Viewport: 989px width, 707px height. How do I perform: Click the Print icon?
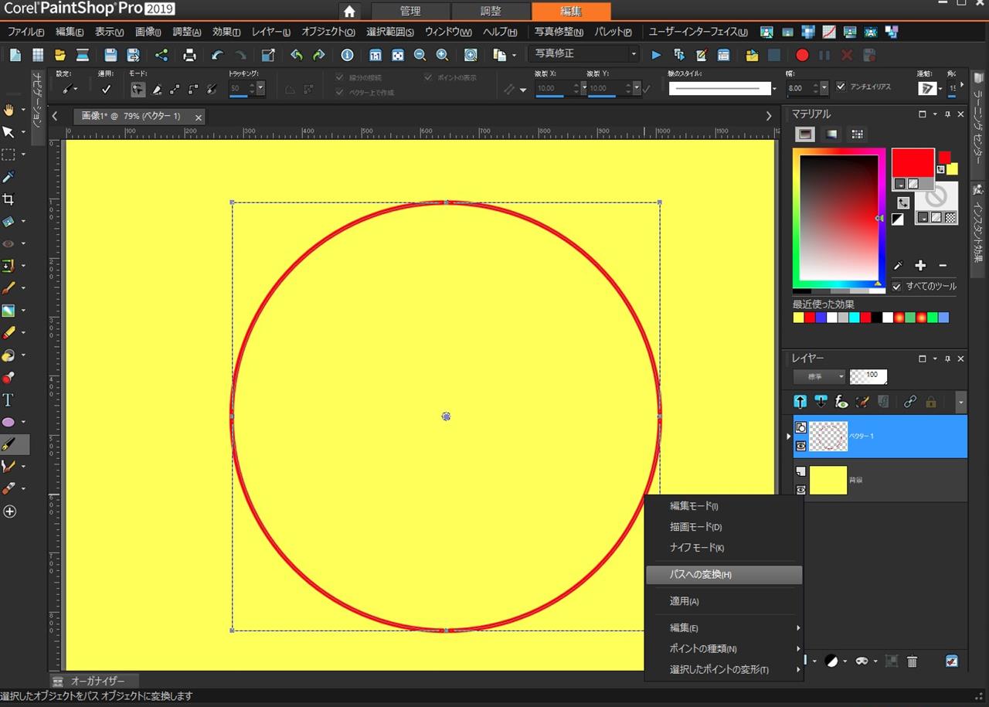(189, 55)
